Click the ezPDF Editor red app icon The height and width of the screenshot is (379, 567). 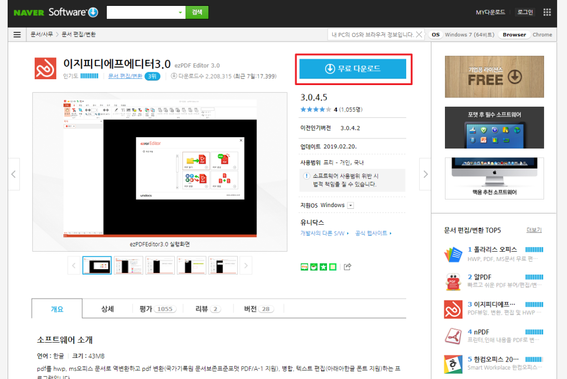(x=45, y=68)
